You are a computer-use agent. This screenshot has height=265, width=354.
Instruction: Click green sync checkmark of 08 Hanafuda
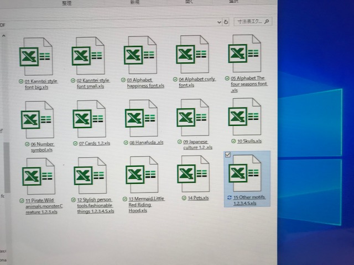[x=126, y=142]
